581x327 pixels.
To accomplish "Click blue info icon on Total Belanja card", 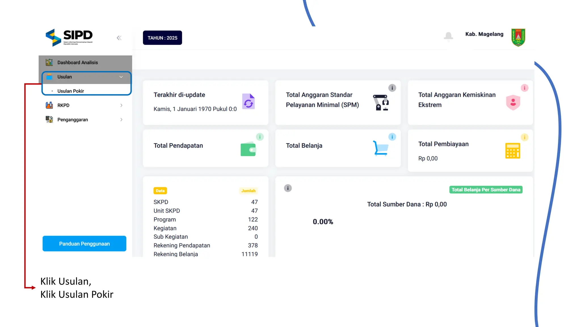I will tap(392, 137).
